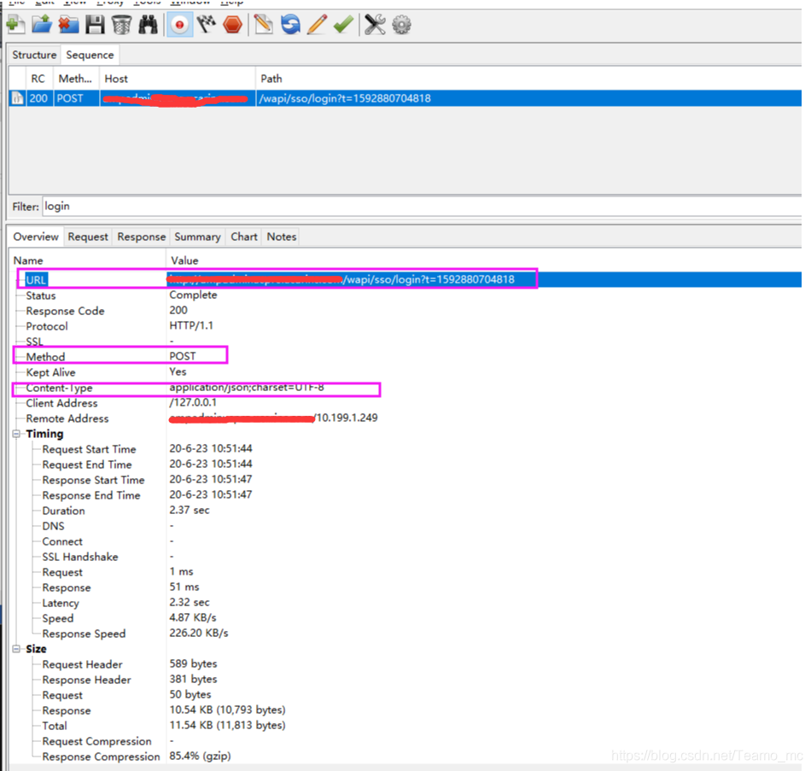This screenshot has height=771, width=811.
Task: Click the SSL Handshake row
Action: coord(405,557)
